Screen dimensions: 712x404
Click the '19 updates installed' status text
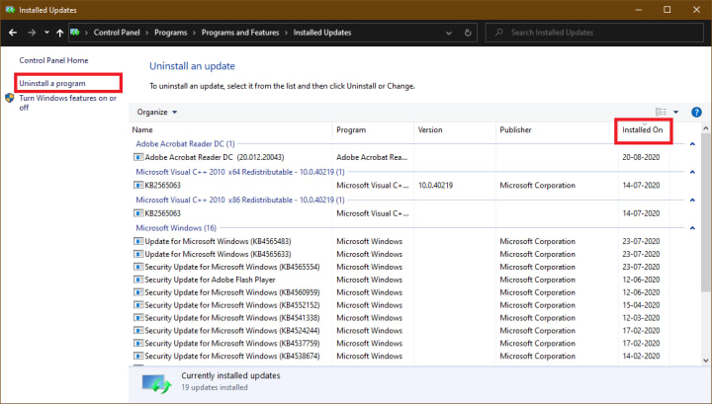215,387
